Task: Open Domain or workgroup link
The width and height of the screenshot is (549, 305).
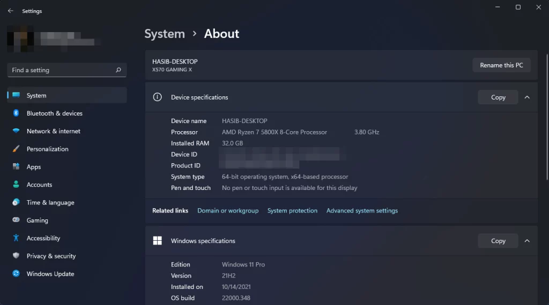Action: (228, 210)
